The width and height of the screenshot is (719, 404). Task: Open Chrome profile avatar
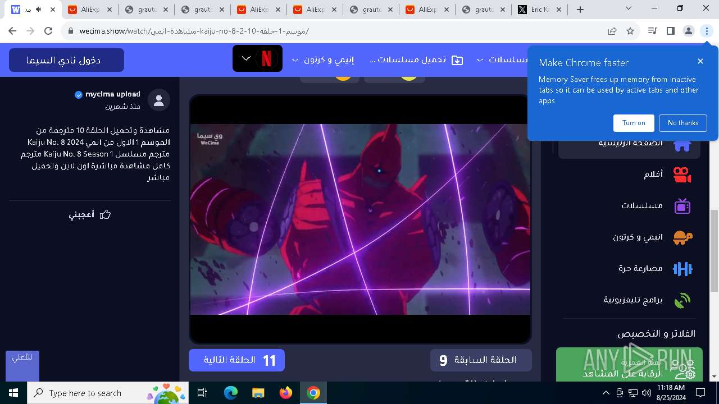click(688, 31)
